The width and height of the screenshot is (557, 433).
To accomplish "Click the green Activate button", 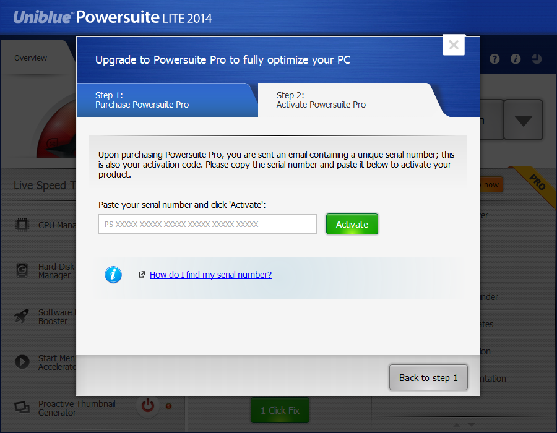I will coord(352,224).
